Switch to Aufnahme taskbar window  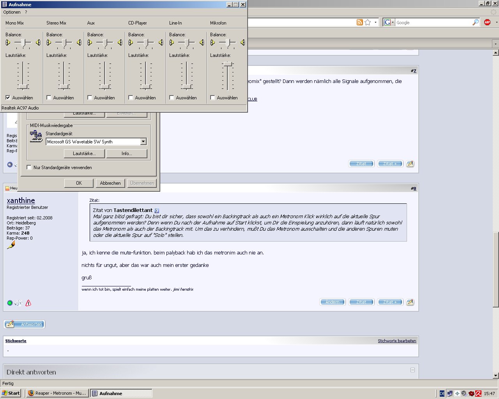(x=121, y=393)
